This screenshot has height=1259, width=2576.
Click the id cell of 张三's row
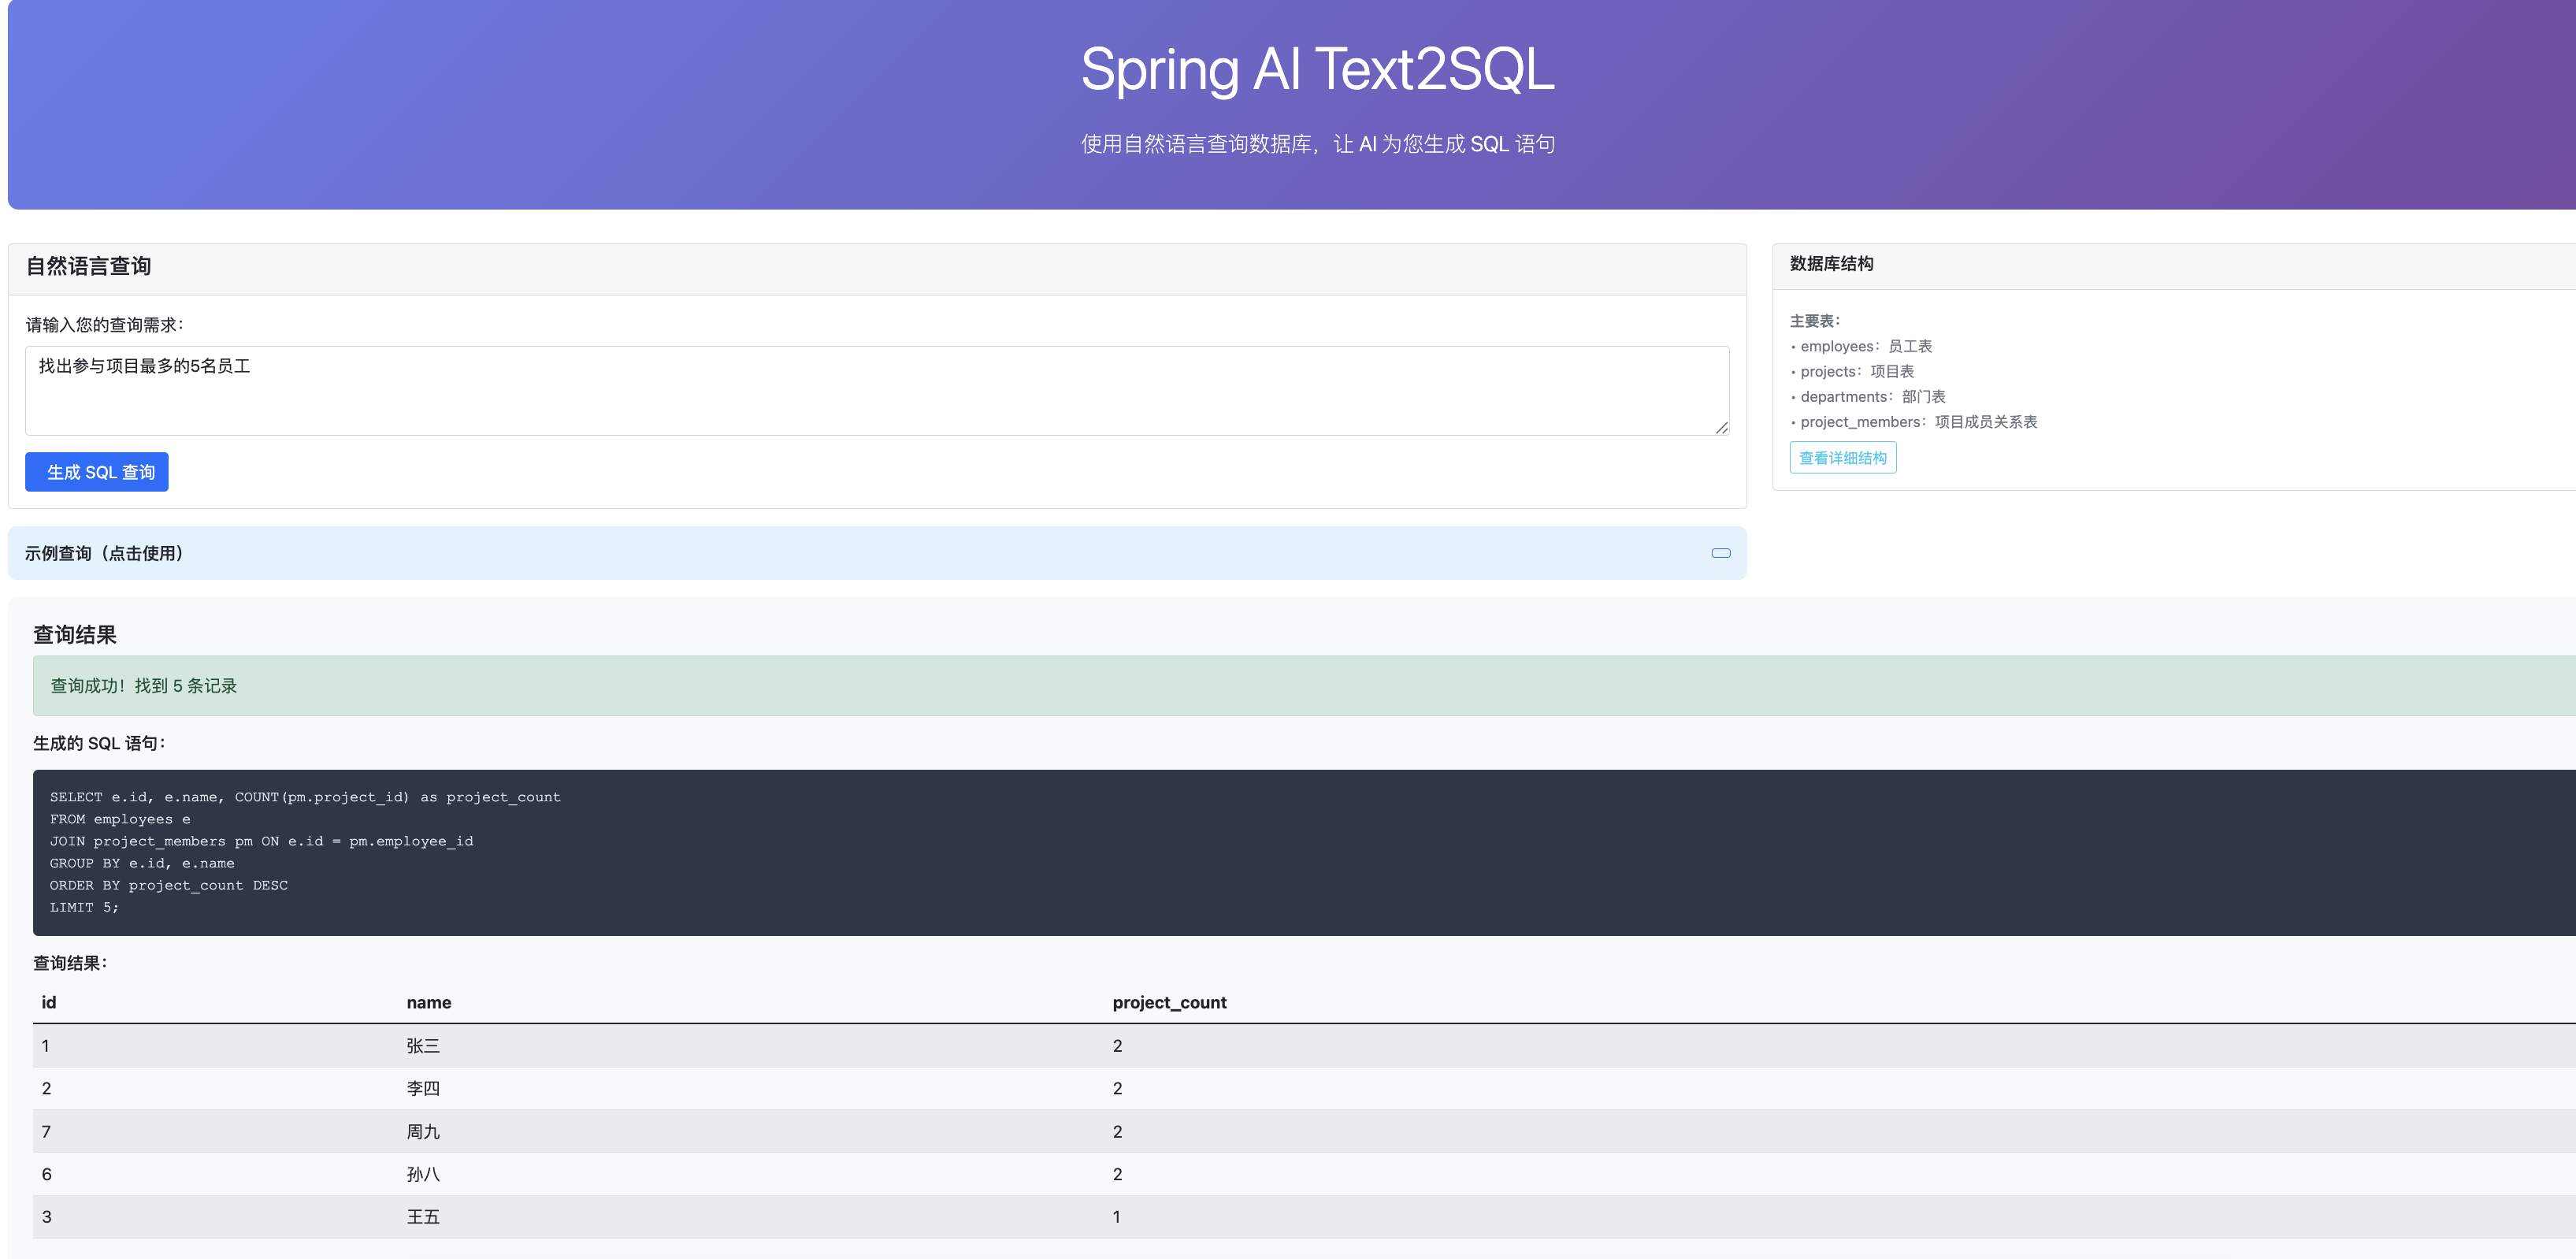point(45,1046)
